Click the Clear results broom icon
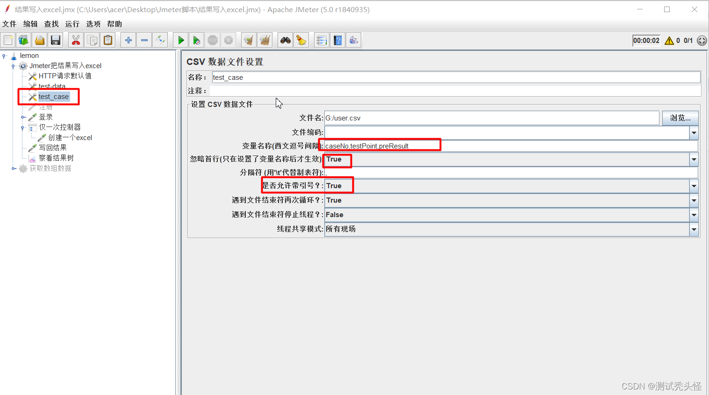The image size is (709, 395). pos(249,40)
